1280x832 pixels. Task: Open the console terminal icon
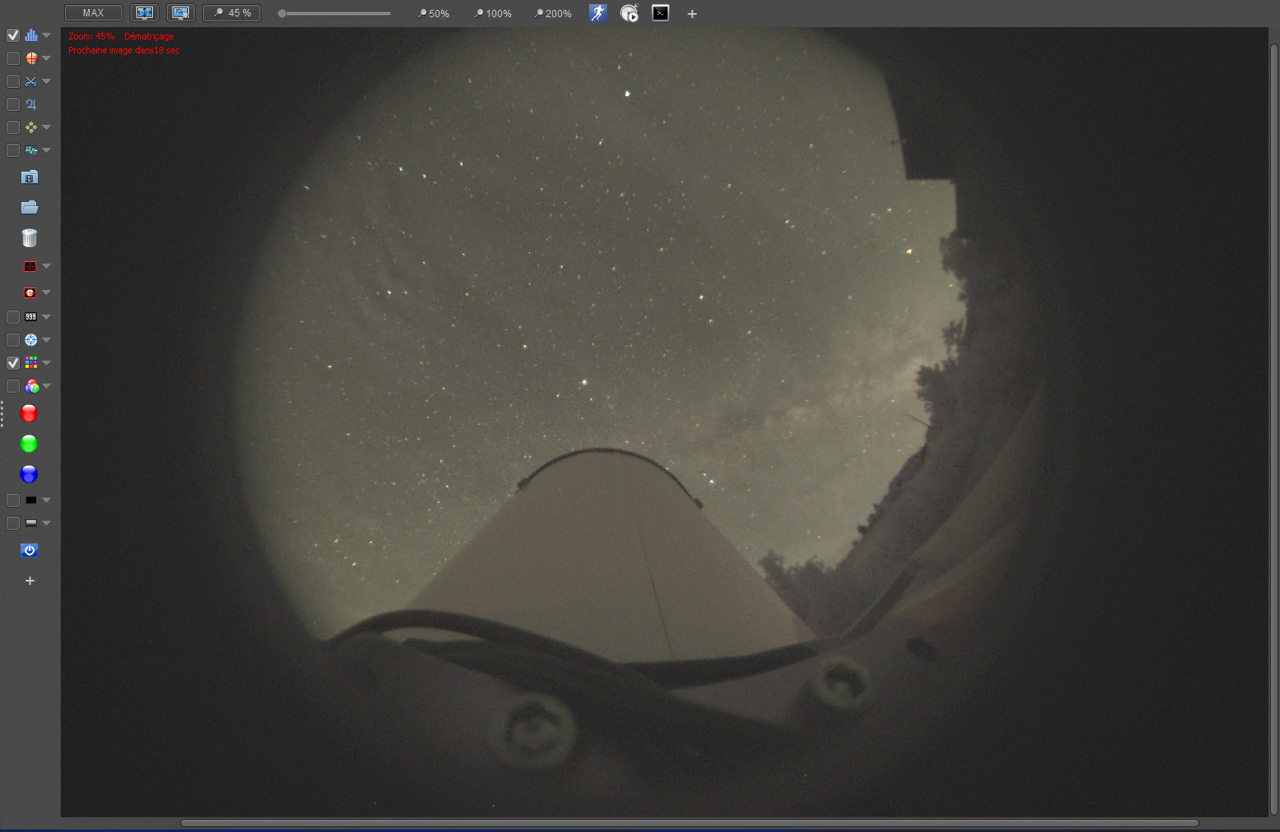tap(661, 13)
